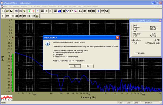The height and width of the screenshot is (105, 163).
Task: Select the impedance Omega icon
Action: pyautogui.click(x=71, y=11)
